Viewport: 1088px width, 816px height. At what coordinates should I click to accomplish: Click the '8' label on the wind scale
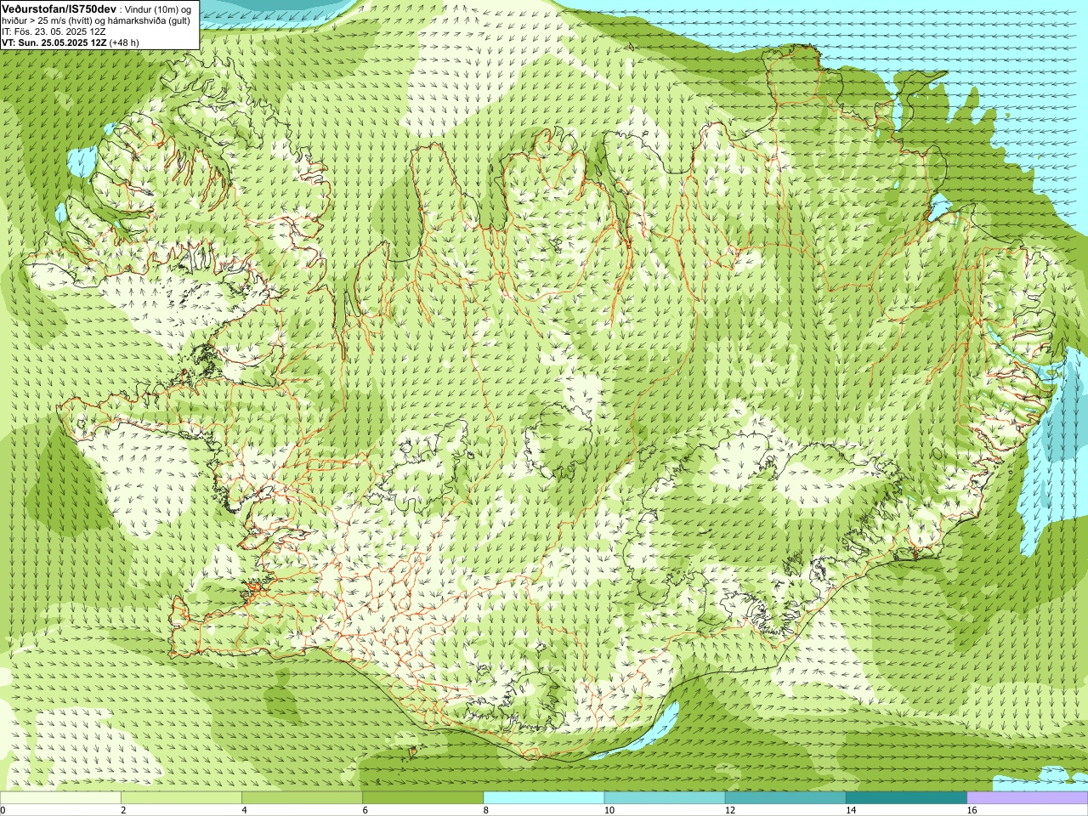[x=486, y=810]
